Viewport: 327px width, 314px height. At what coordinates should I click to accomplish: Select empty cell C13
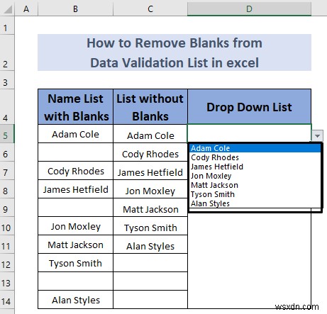click(150, 281)
